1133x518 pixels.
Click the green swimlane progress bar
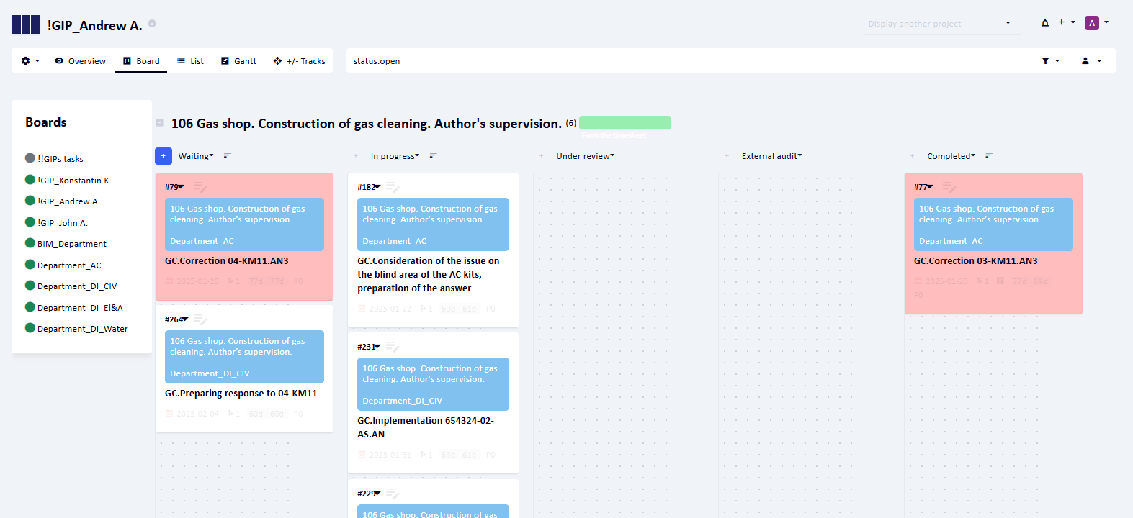[624, 123]
